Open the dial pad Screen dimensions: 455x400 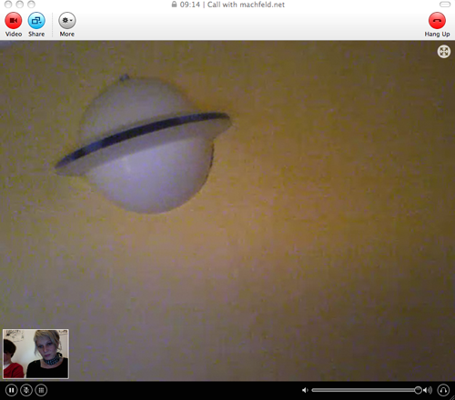pos(41,390)
